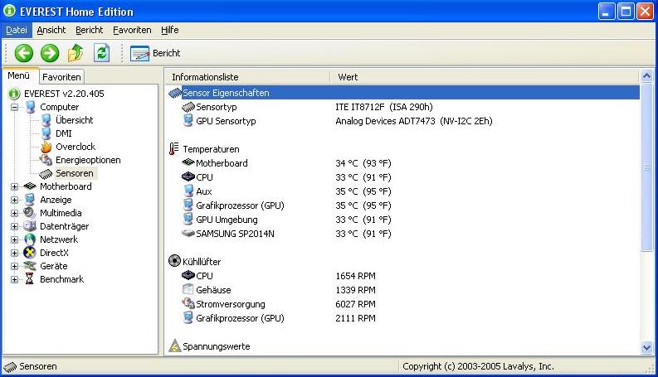Select the GPU Umgebung temperature row
658x377 pixels.
click(403, 220)
